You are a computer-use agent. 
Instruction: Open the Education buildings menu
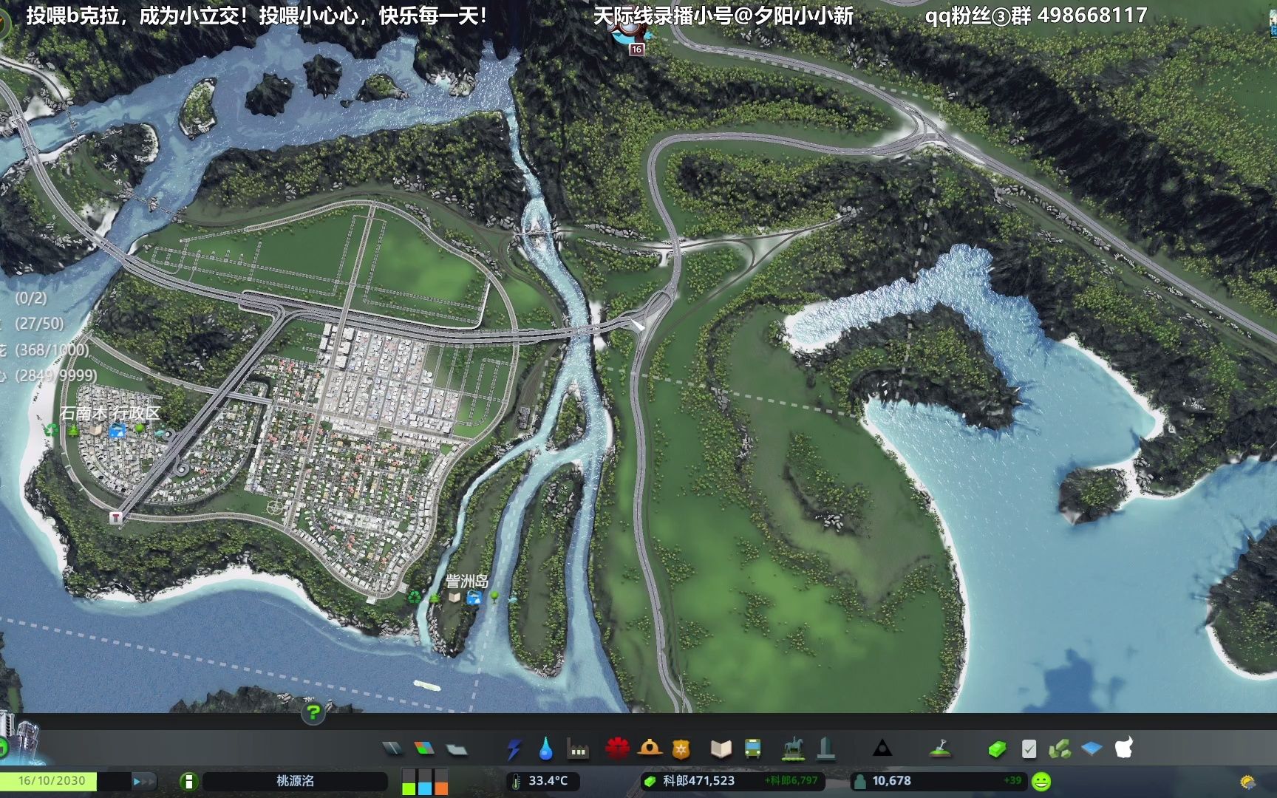(x=721, y=749)
